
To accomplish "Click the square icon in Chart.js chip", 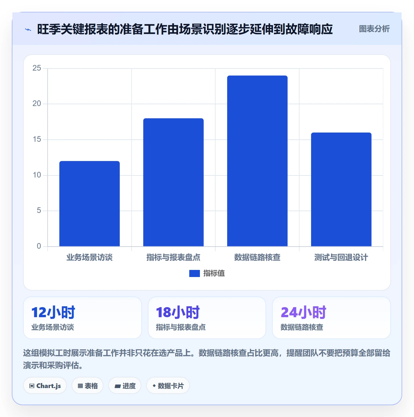I will tap(32, 386).
